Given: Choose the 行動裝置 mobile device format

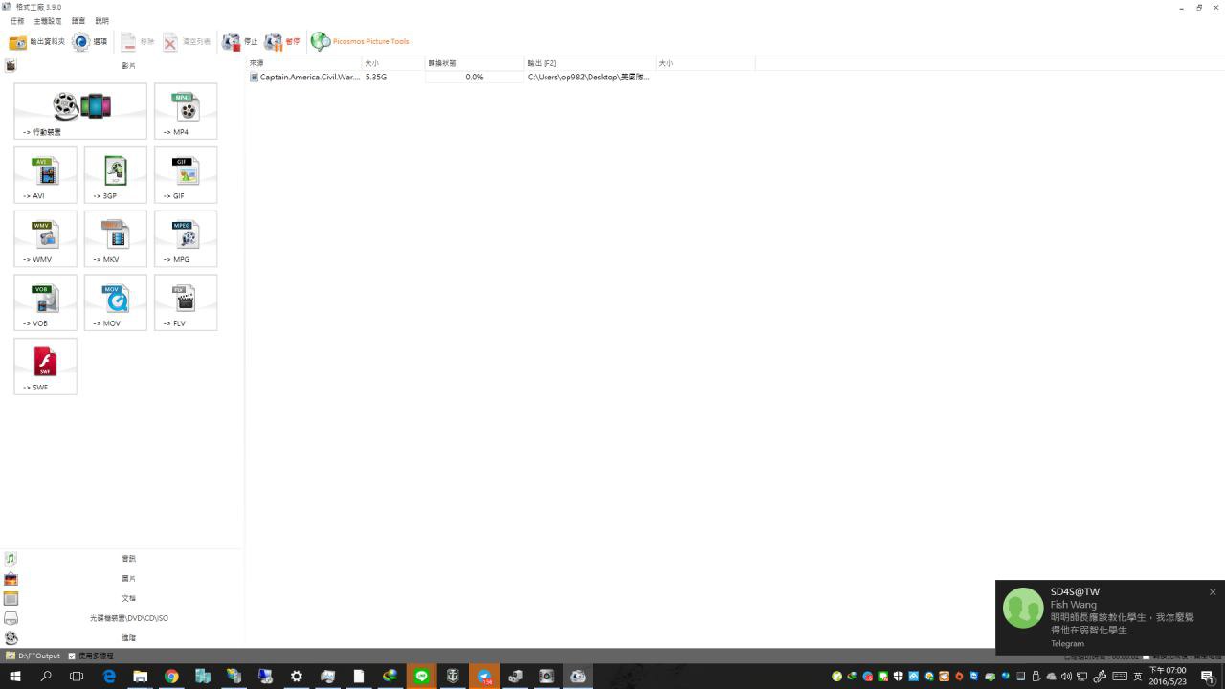Looking at the screenshot, I should point(80,111).
